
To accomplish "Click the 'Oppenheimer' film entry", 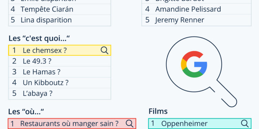I will pos(200,123).
